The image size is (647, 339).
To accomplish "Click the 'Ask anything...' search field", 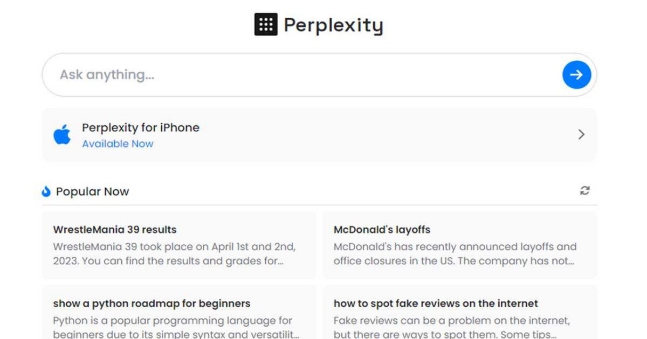I will pyautogui.click(x=216, y=75).
